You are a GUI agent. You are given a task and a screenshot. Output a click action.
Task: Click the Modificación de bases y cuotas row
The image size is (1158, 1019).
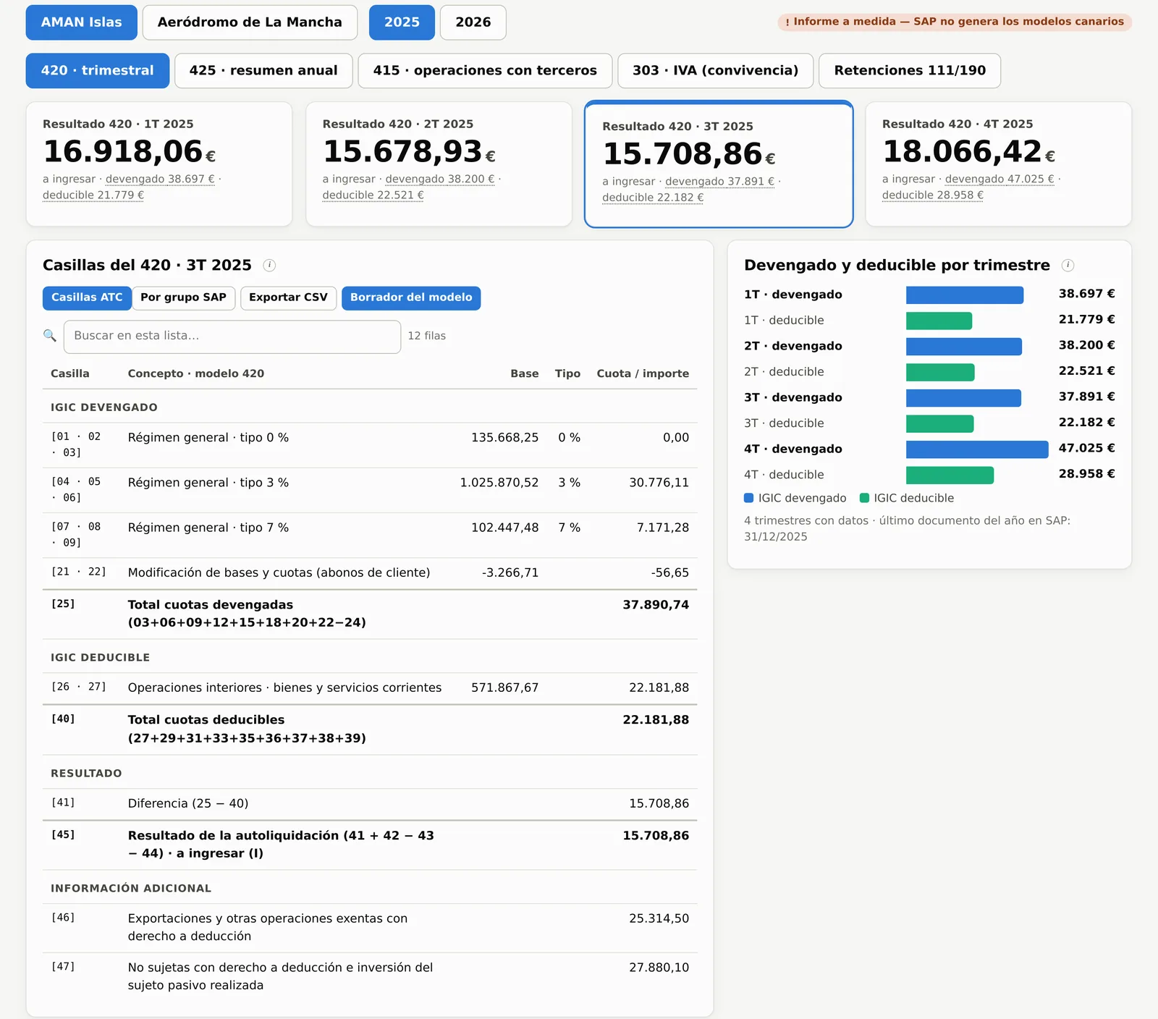(370, 573)
